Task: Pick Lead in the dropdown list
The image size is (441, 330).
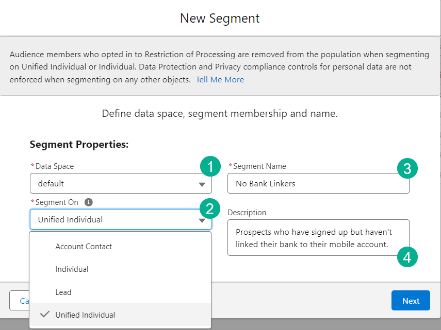Action: point(63,292)
